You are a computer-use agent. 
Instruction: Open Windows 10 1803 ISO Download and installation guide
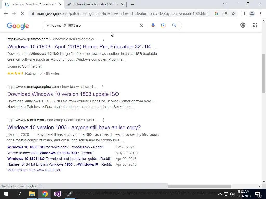59,159
